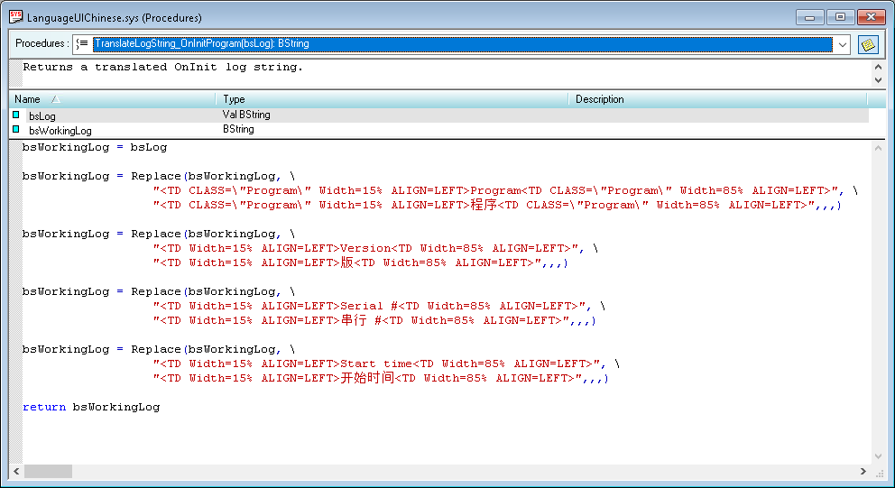This screenshot has height=488, width=895.
Task: Click the code editor scroll down arrow
Action: pyautogui.click(x=878, y=456)
